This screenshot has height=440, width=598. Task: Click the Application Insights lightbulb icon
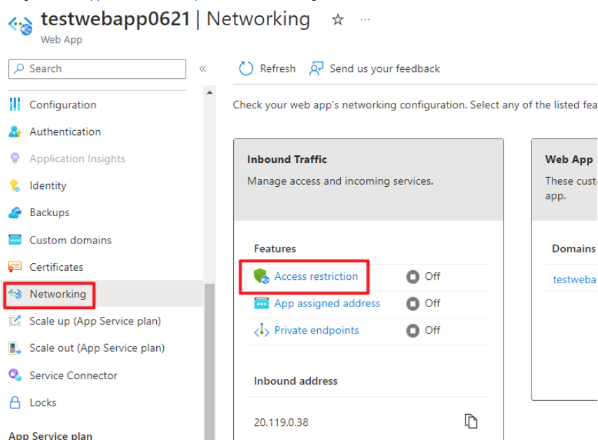tap(15, 158)
